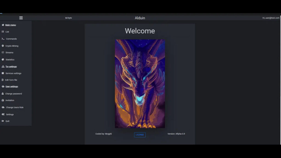
Task: Click the Statistics pie chart icon
Action: click(x=3, y=60)
